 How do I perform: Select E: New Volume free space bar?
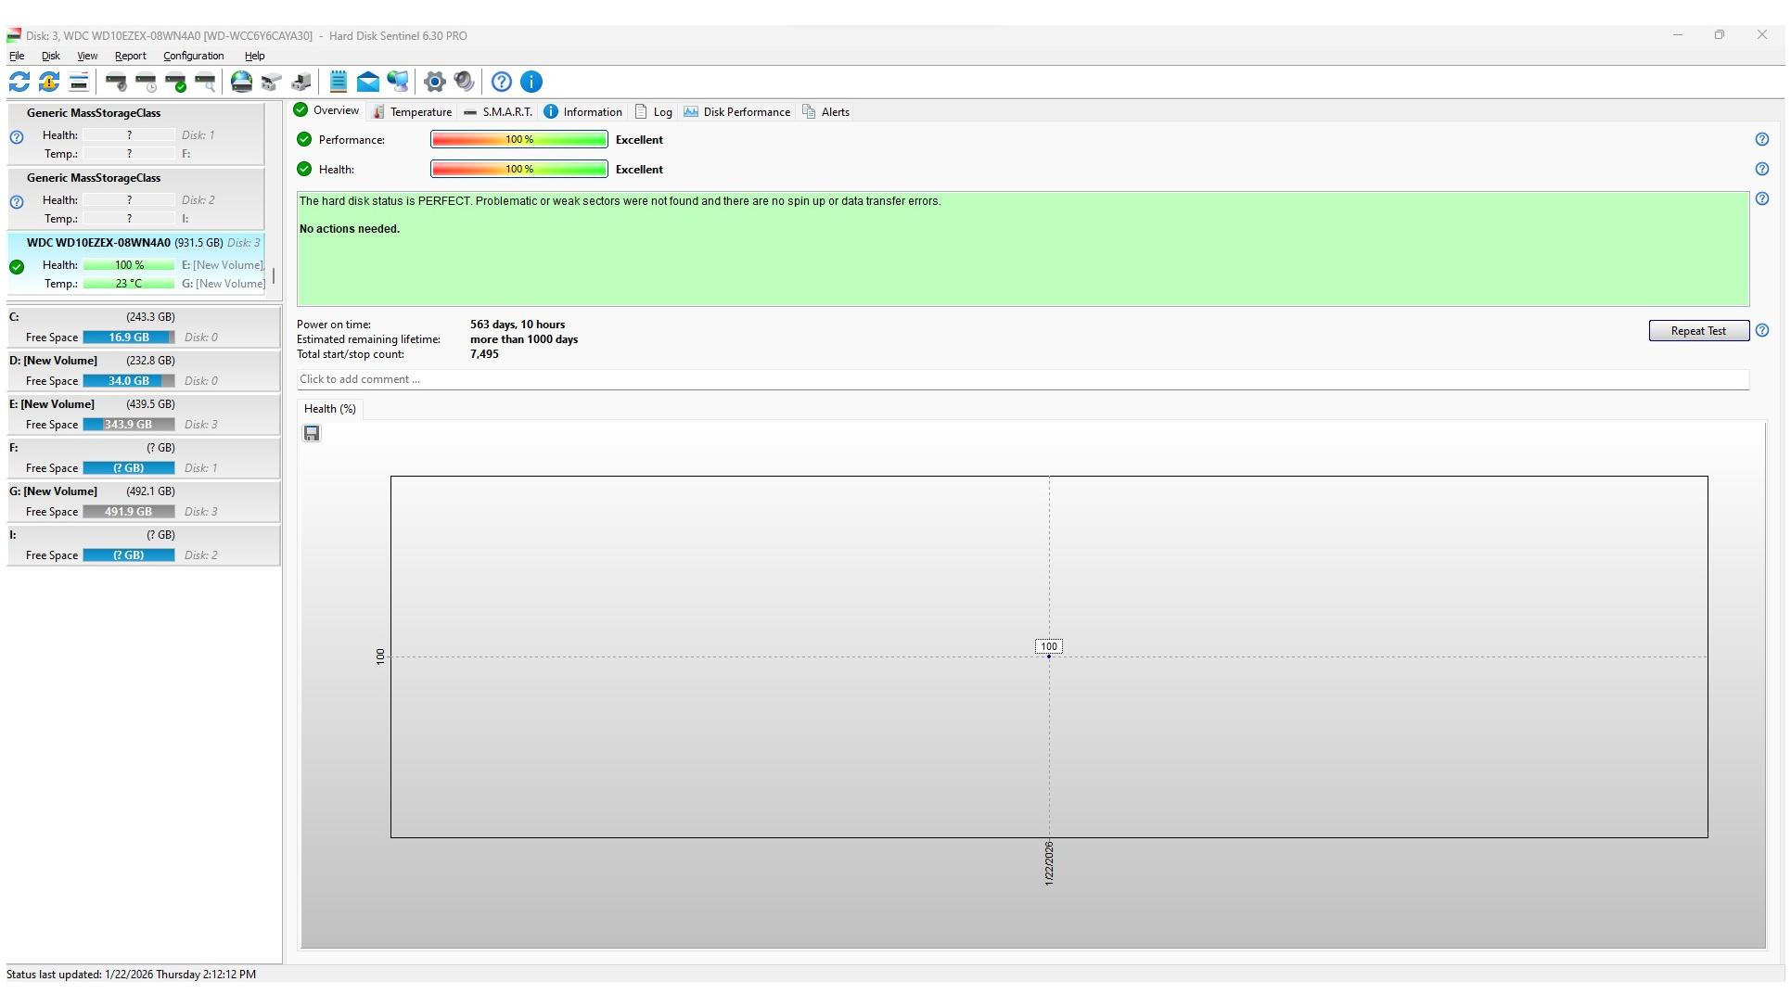[x=128, y=425]
